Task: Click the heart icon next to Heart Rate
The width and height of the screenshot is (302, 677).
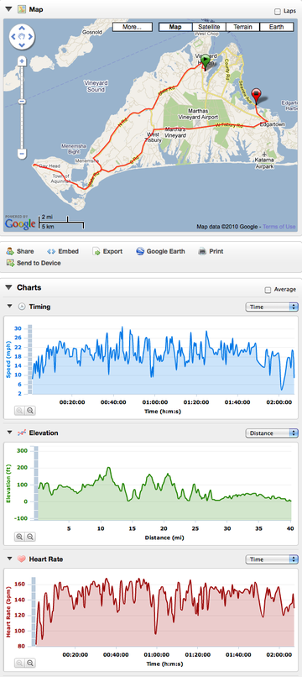Action: (x=22, y=559)
